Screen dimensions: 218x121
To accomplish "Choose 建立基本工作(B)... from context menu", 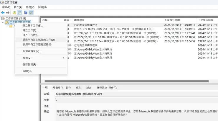I will tap(41, 26).
